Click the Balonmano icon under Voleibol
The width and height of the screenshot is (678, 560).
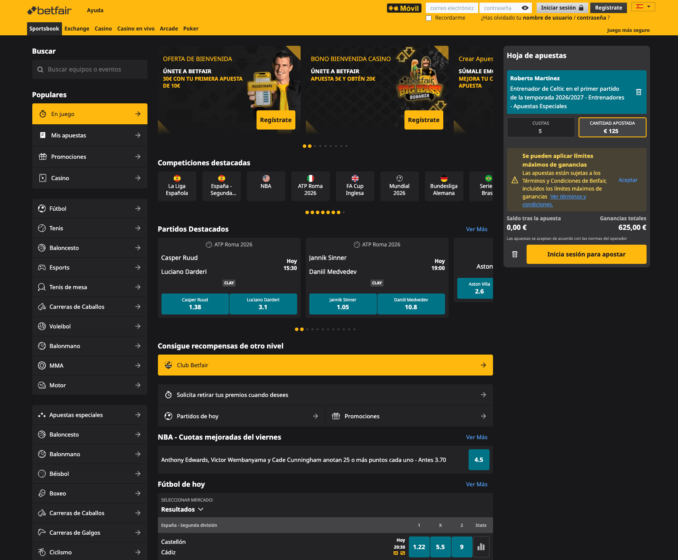pyautogui.click(x=42, y=346)
